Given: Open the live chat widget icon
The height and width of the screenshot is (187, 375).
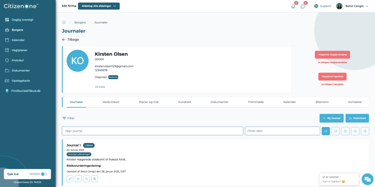Looking at the screenshot, I should [367, 179].
